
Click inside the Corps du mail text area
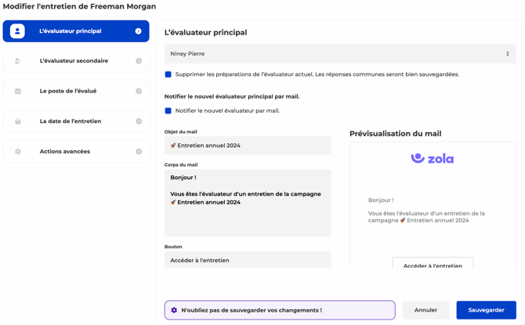click(248, 215)
